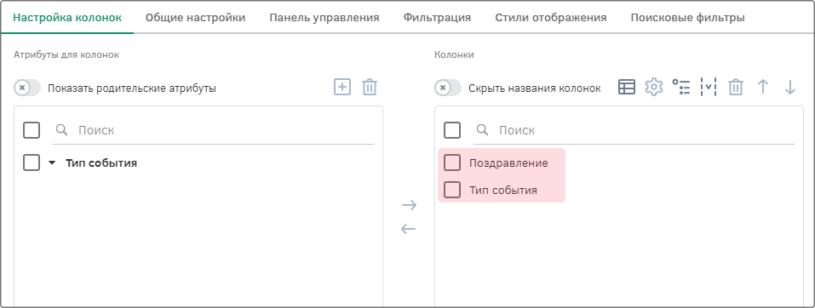Click the trash icon in attributes panel

pos(370,87)
